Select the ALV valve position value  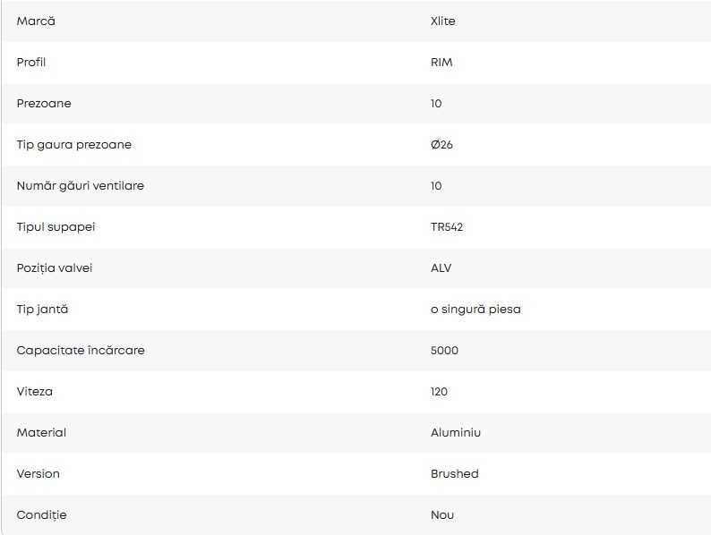coord(441,267)
